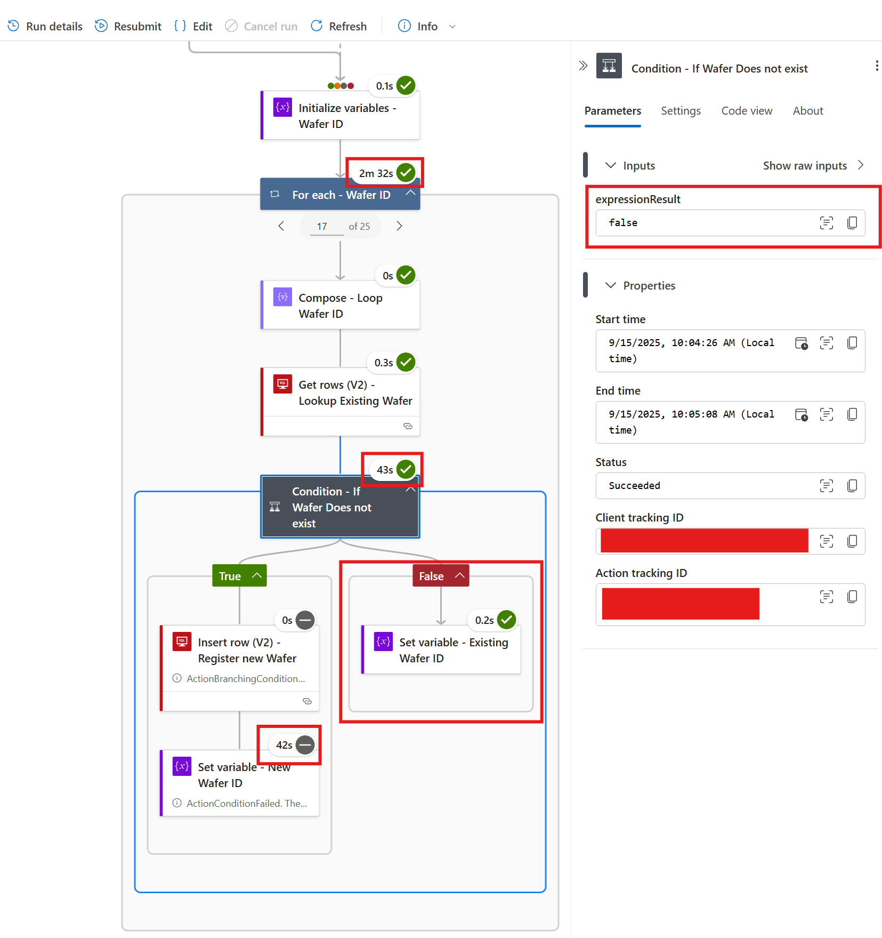The width and height of the screenshot is (882, 938).
Task: Click Show raw inputs
Action: [x=805, y=165]
